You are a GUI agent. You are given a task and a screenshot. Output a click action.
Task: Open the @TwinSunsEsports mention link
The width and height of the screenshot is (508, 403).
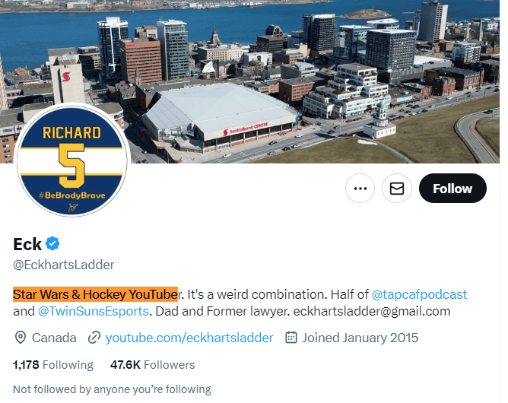(x=94, y=311)
